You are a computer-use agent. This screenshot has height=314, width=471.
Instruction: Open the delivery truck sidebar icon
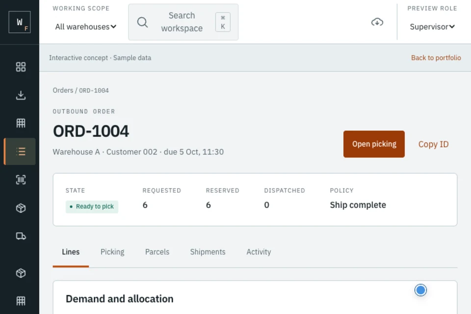click(x=21, y=236)
